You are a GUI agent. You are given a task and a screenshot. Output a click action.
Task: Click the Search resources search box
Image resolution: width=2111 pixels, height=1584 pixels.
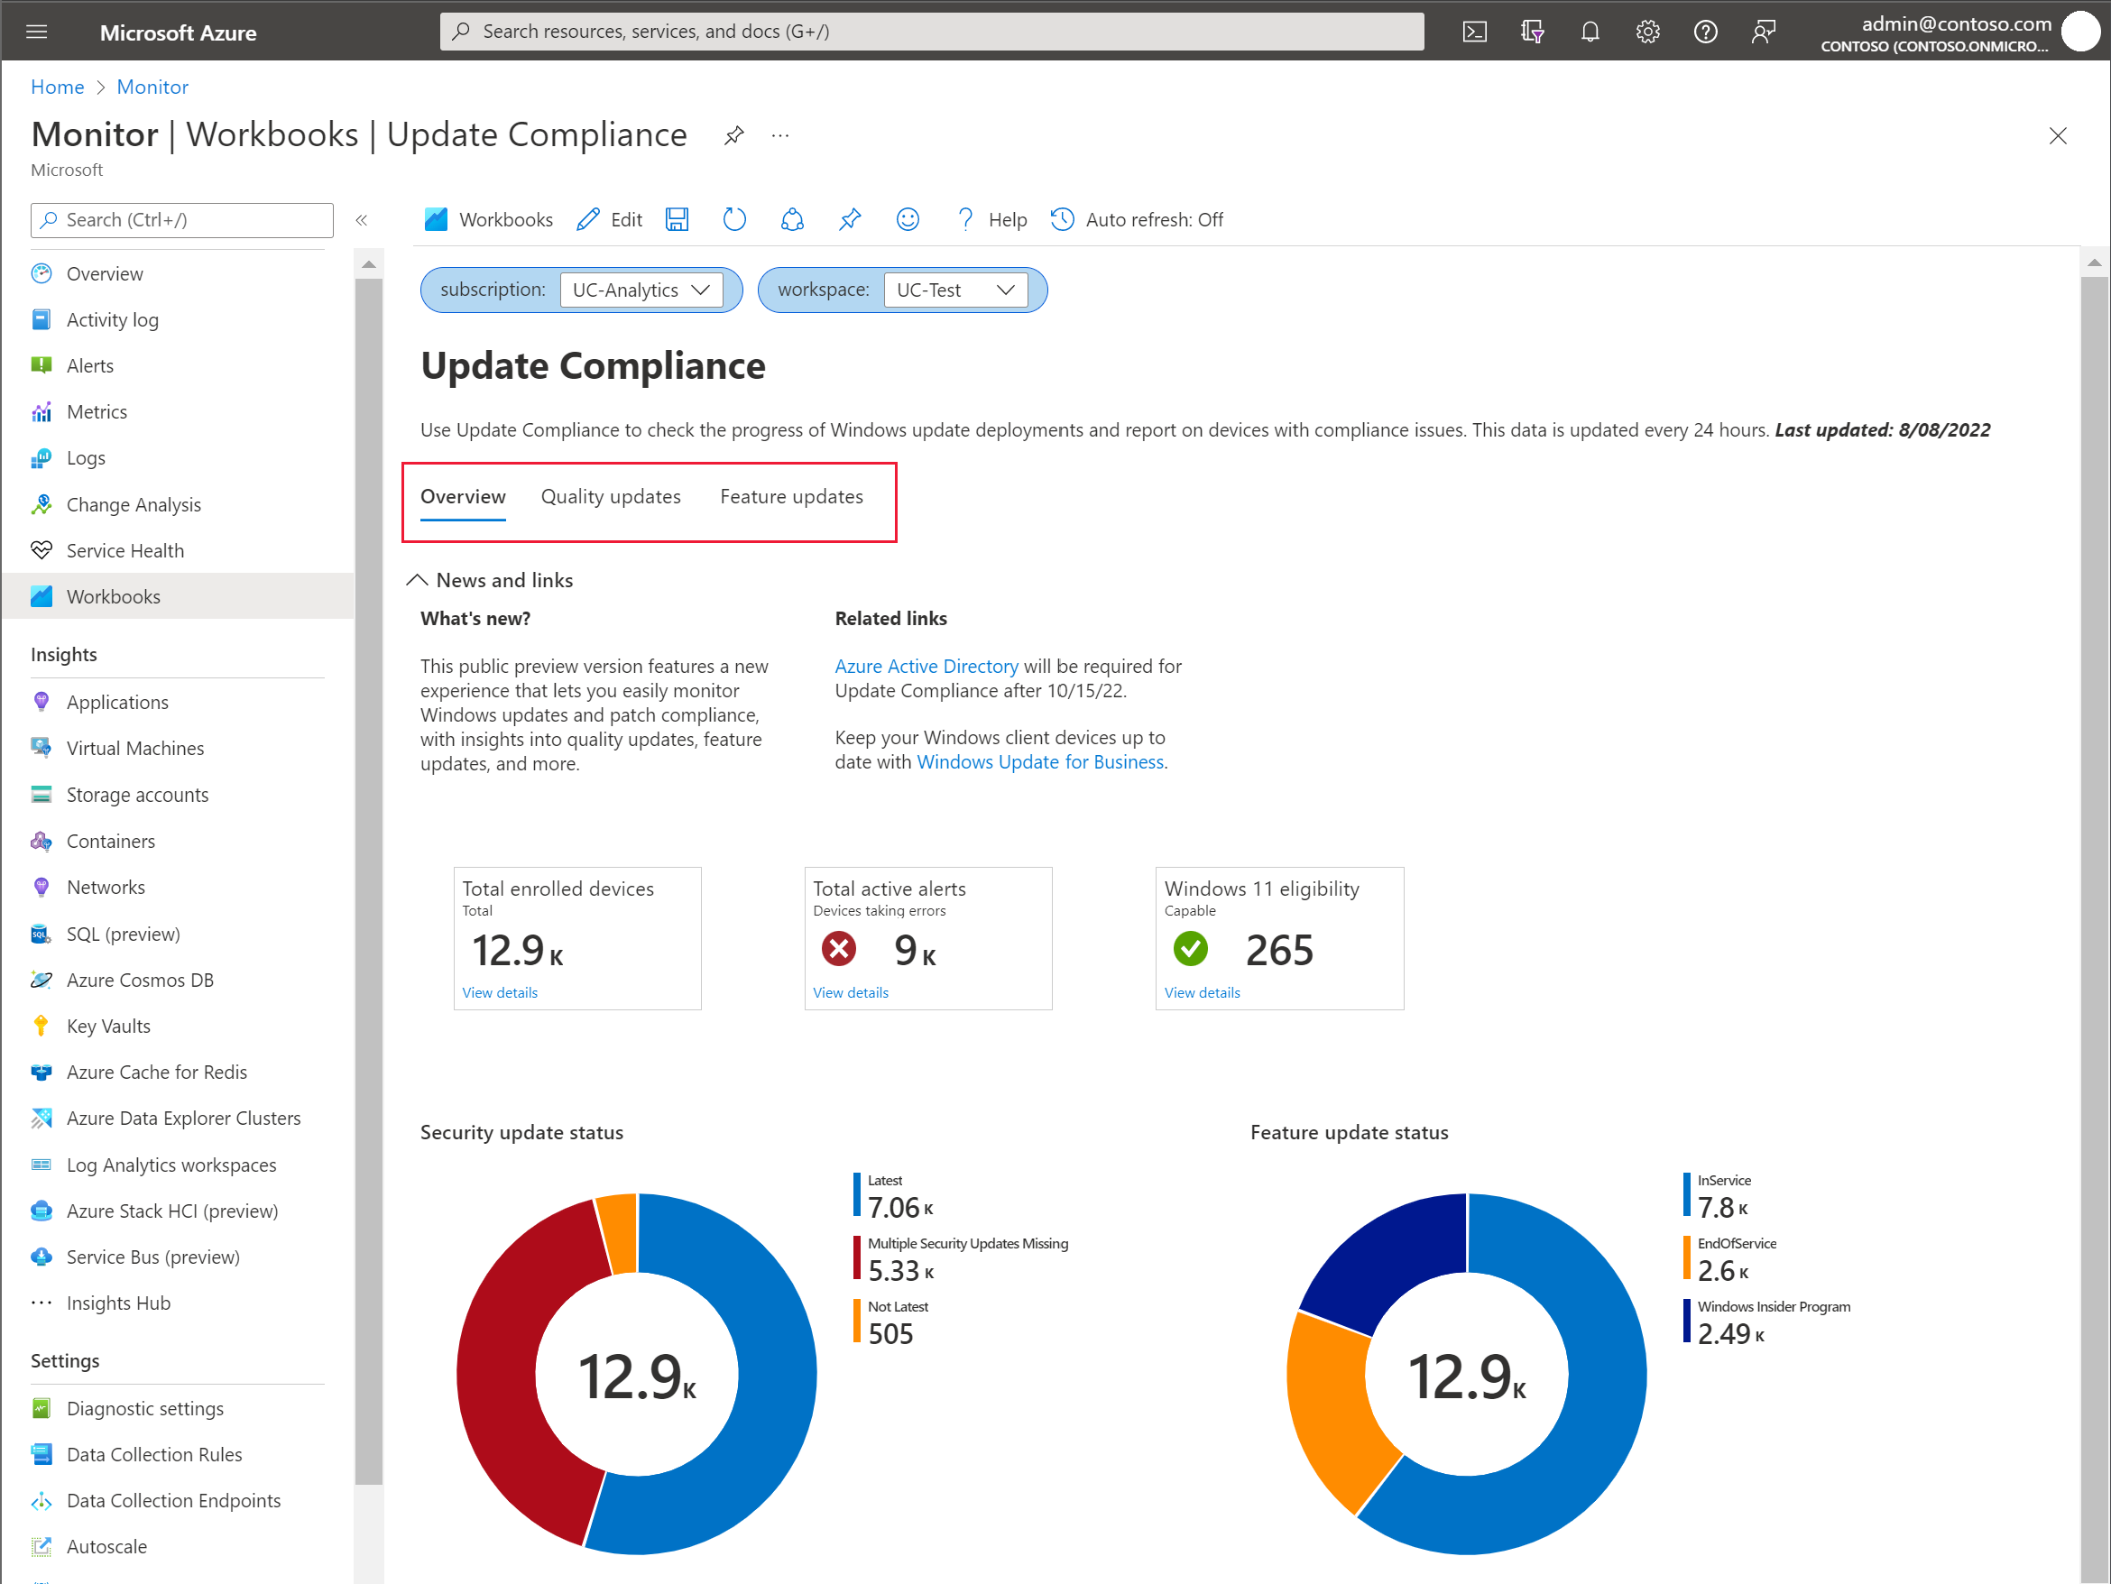pyautogui.click(x=931, y=32)
